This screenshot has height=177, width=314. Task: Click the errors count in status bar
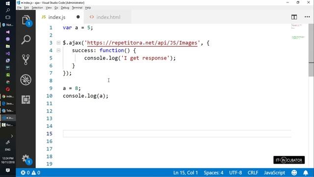pyautogui.click(x=25, y=173)
